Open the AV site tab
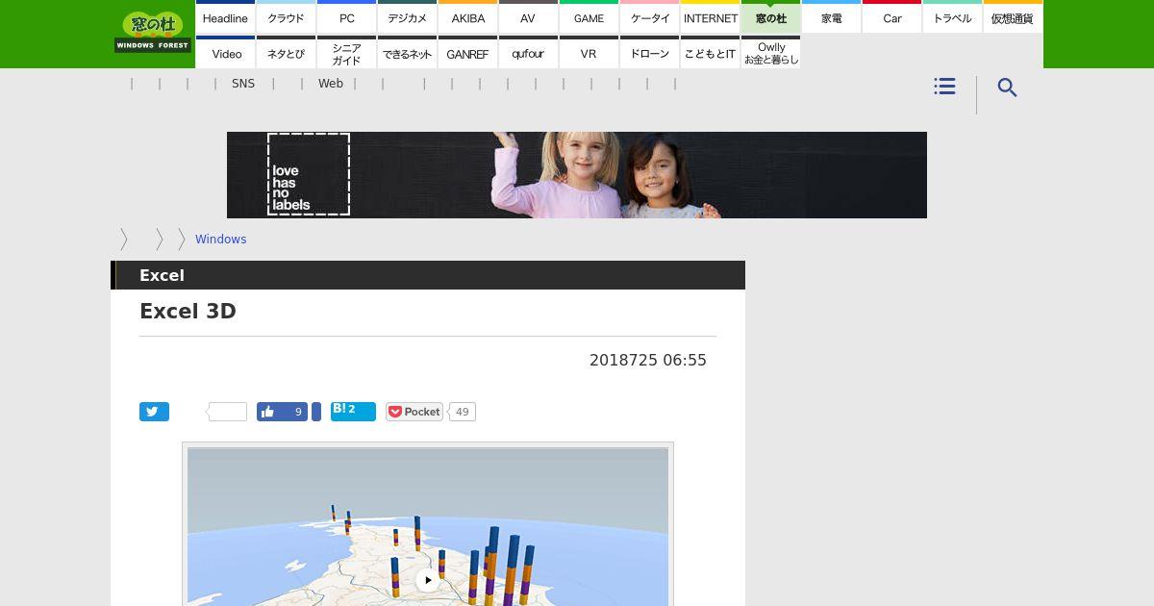 pos(528,17)
